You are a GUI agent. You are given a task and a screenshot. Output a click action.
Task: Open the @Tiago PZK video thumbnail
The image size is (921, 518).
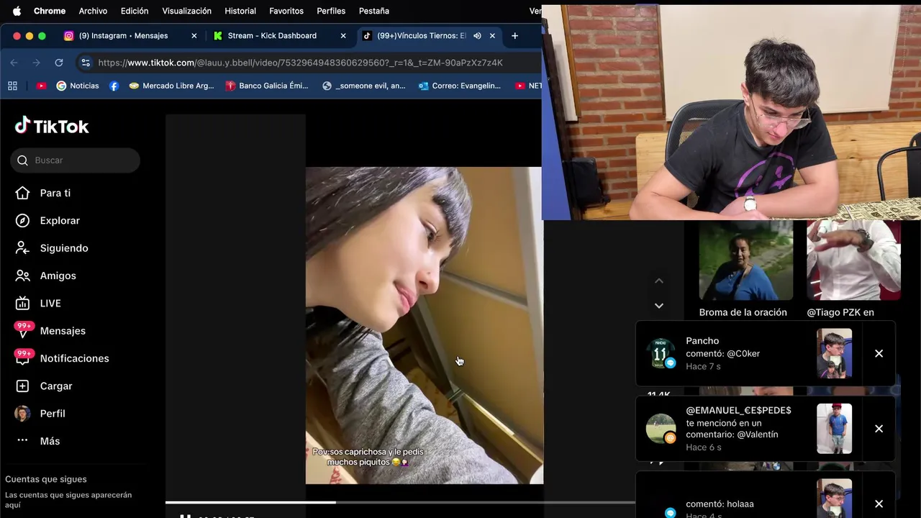pos(853,260)
